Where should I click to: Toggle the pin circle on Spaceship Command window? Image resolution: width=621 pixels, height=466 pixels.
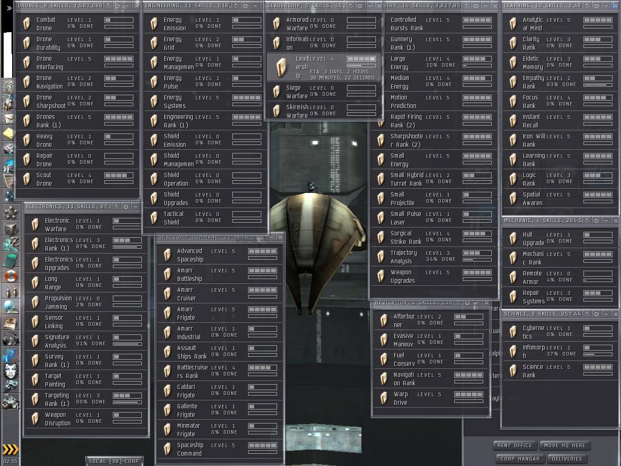click(x=261, y=237)
